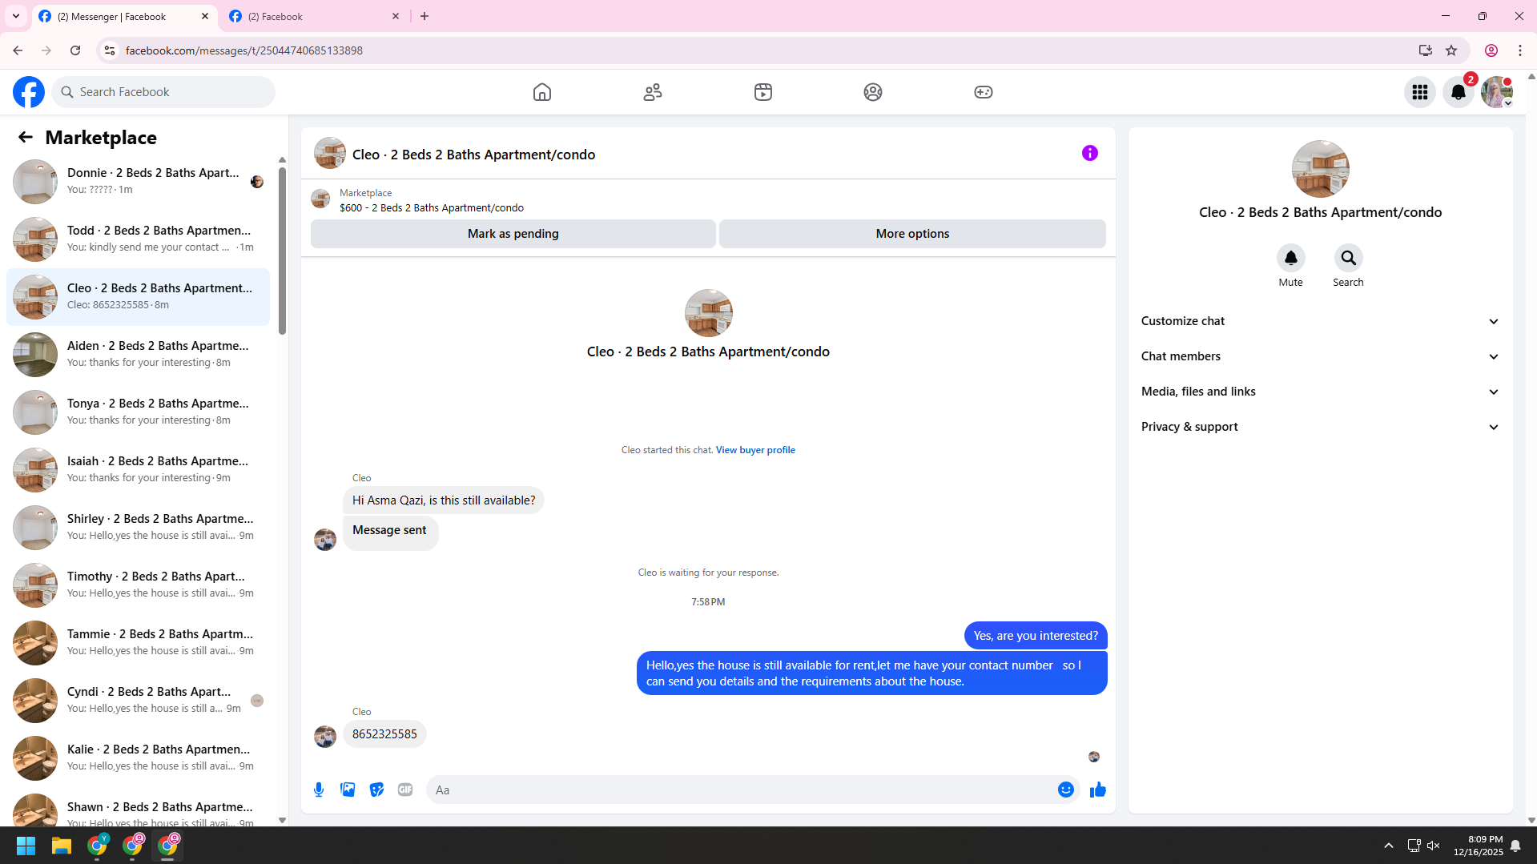This screenshot has width=1537, height=864.
Task: Open Aiden's apartment conversation
Action: point(138,354)
